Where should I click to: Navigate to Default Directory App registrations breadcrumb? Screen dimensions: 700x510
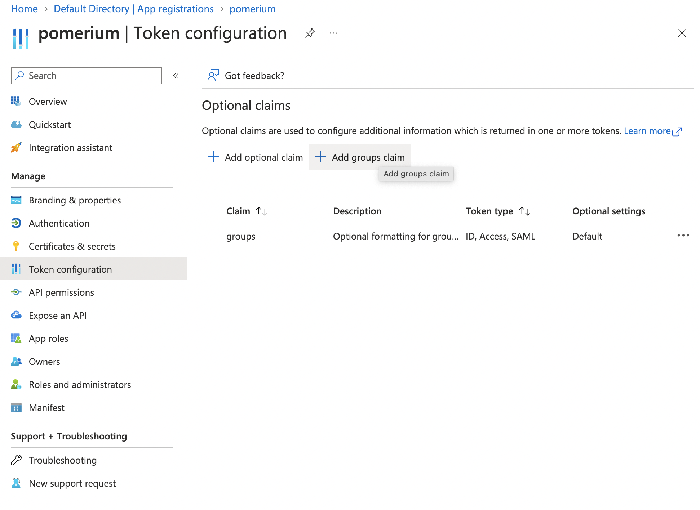pos(133,9)
